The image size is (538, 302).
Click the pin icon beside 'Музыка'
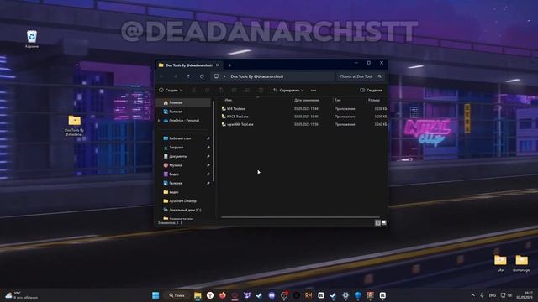point(208,165)
